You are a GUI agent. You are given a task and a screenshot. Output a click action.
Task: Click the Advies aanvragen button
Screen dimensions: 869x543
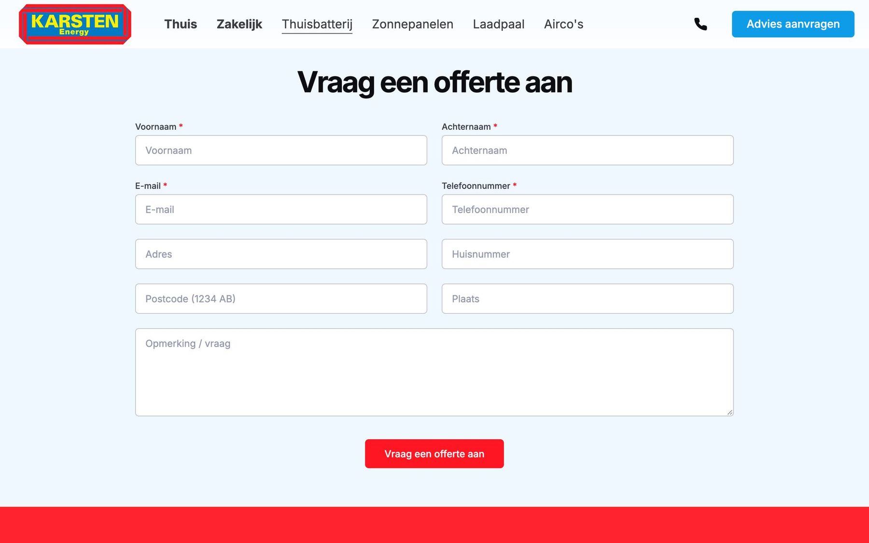pyautogui.click(x=793, y=24)
